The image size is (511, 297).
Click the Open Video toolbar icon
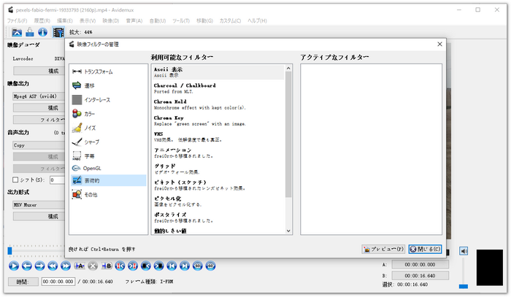[x=15, y=31]
